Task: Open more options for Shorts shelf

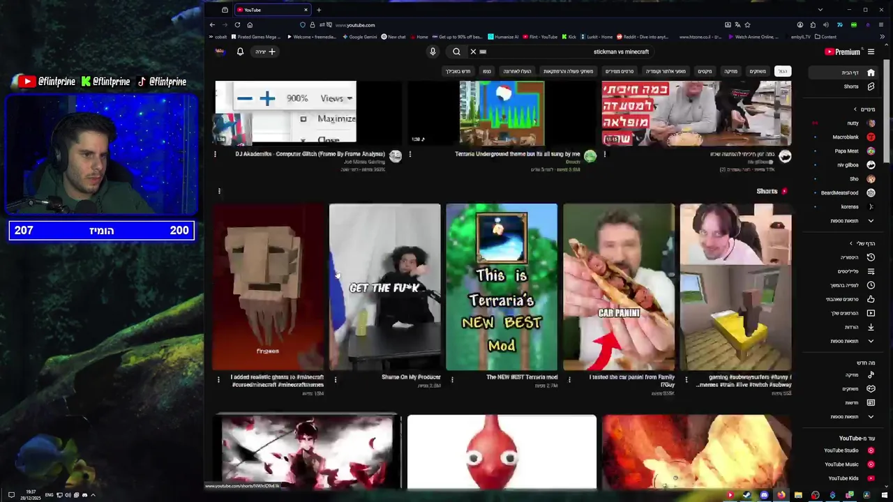Action: click(219, 191)
